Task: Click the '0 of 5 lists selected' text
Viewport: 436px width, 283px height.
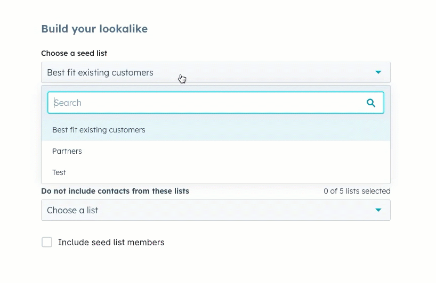Action: pyautogui.click(x=357, y=191)
